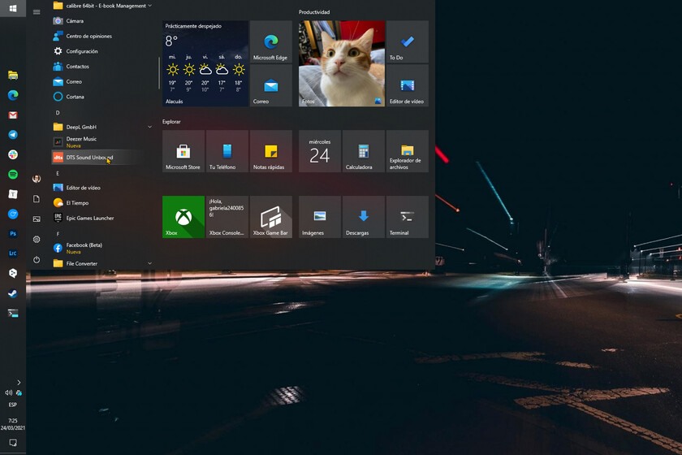
Task: Click the app list scrollbar
Action: pos(159,73)
